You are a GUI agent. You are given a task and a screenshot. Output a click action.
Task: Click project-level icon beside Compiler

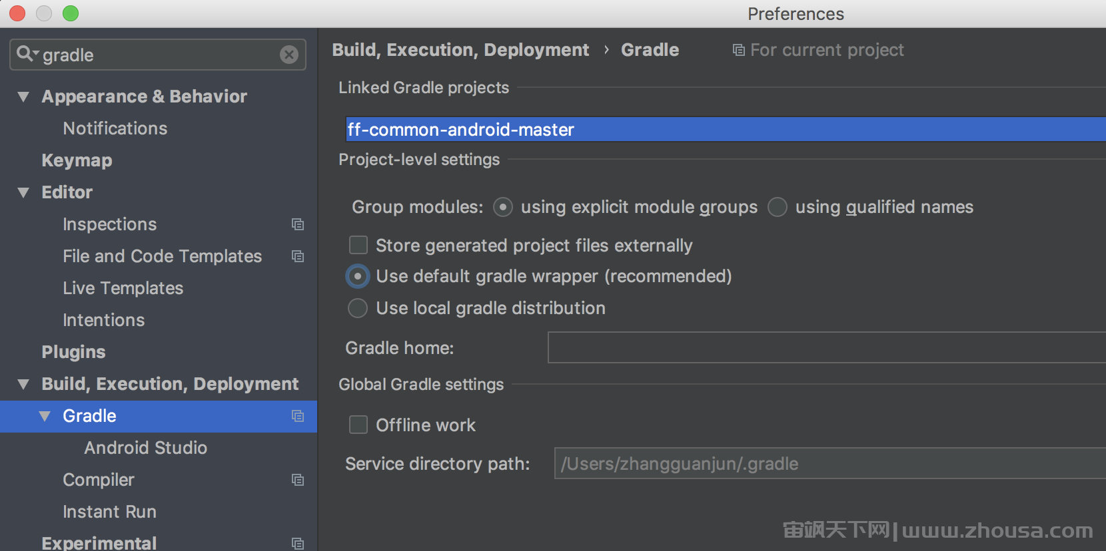(x=298, y=480)
